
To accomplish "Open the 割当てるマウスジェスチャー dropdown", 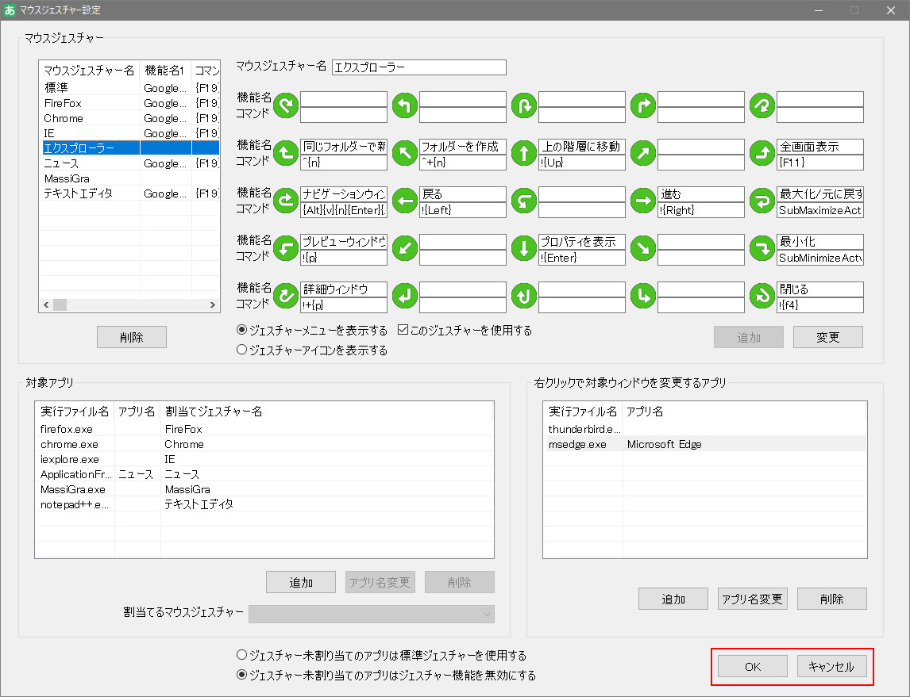I will (x=371, y=614).
